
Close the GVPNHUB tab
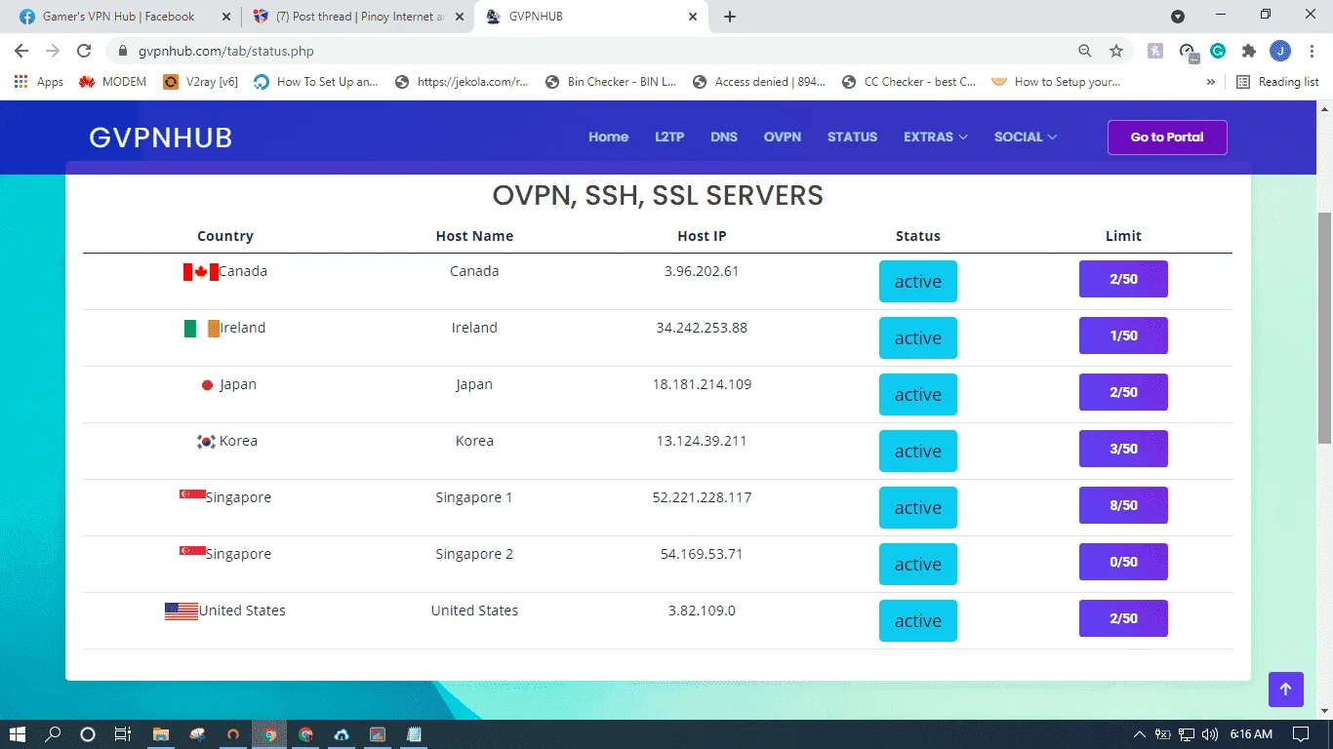pos(693,17)
